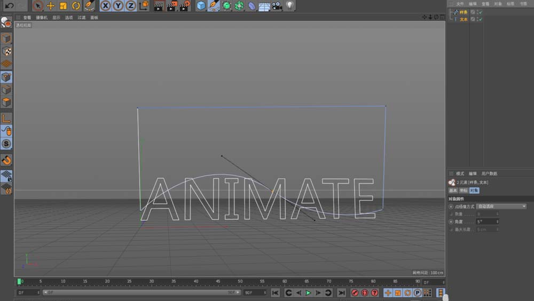Viewport: 534px width, 301px height.
Task: Click the Scale tool icon
Action: click(64, 6)
